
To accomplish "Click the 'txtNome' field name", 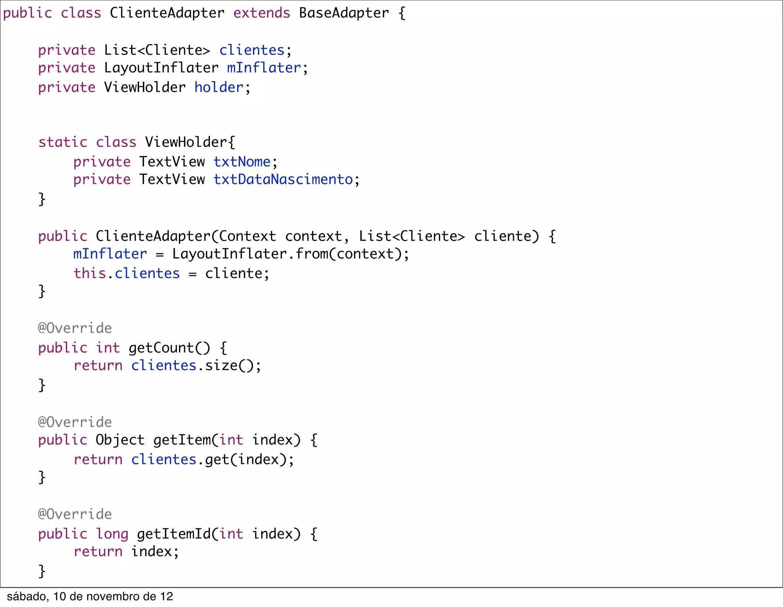I will point(242,162).
